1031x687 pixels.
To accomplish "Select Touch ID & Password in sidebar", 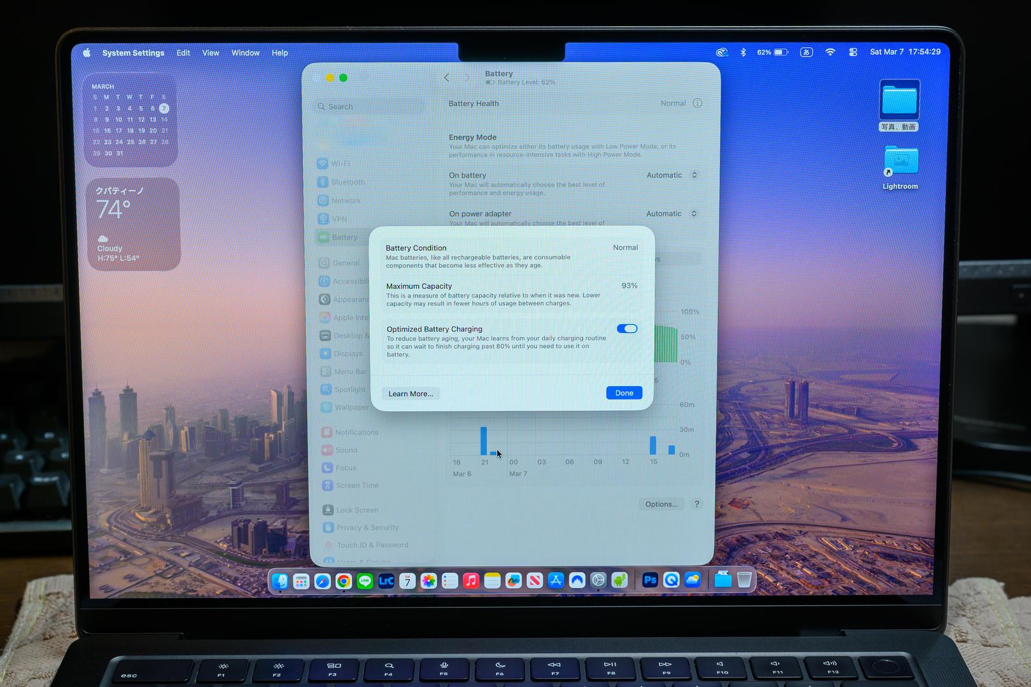I will [x=378, y=545].
